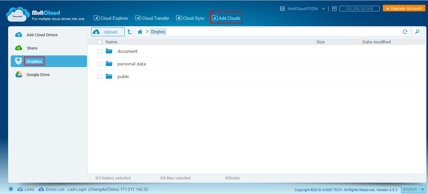Click the home icon in path bar
428x194 pixels.
[x=140, y=32]
